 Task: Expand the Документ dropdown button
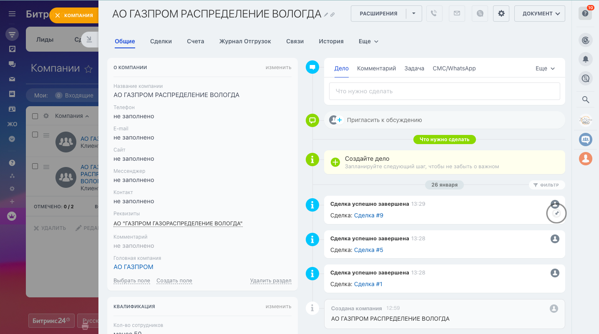539,13
